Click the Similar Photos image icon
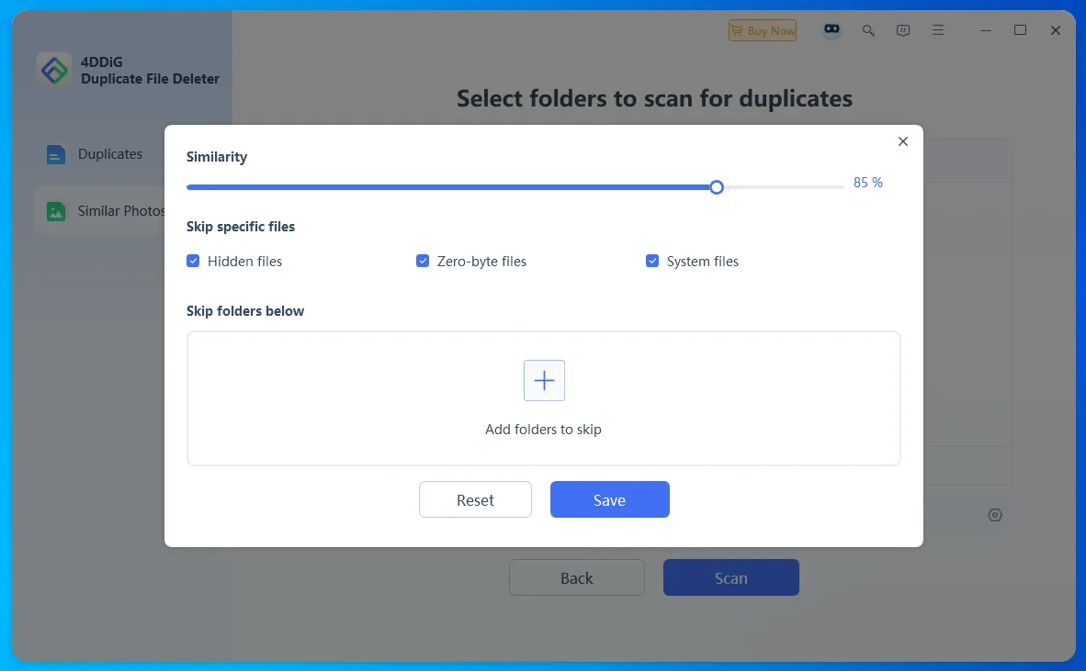1086x671 pixels. click(56, 211)
